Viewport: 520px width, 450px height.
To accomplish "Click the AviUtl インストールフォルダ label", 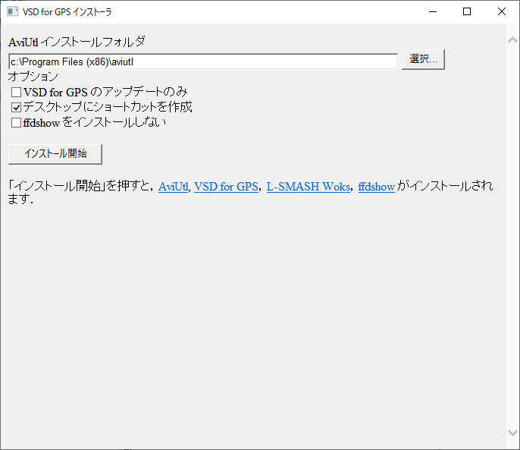I will (x=77, y=42).
